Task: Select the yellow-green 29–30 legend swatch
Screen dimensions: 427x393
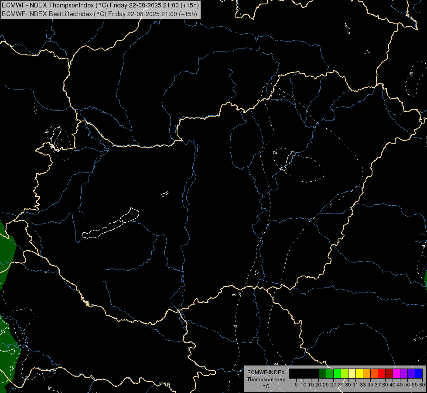Action: click(345, 373)
